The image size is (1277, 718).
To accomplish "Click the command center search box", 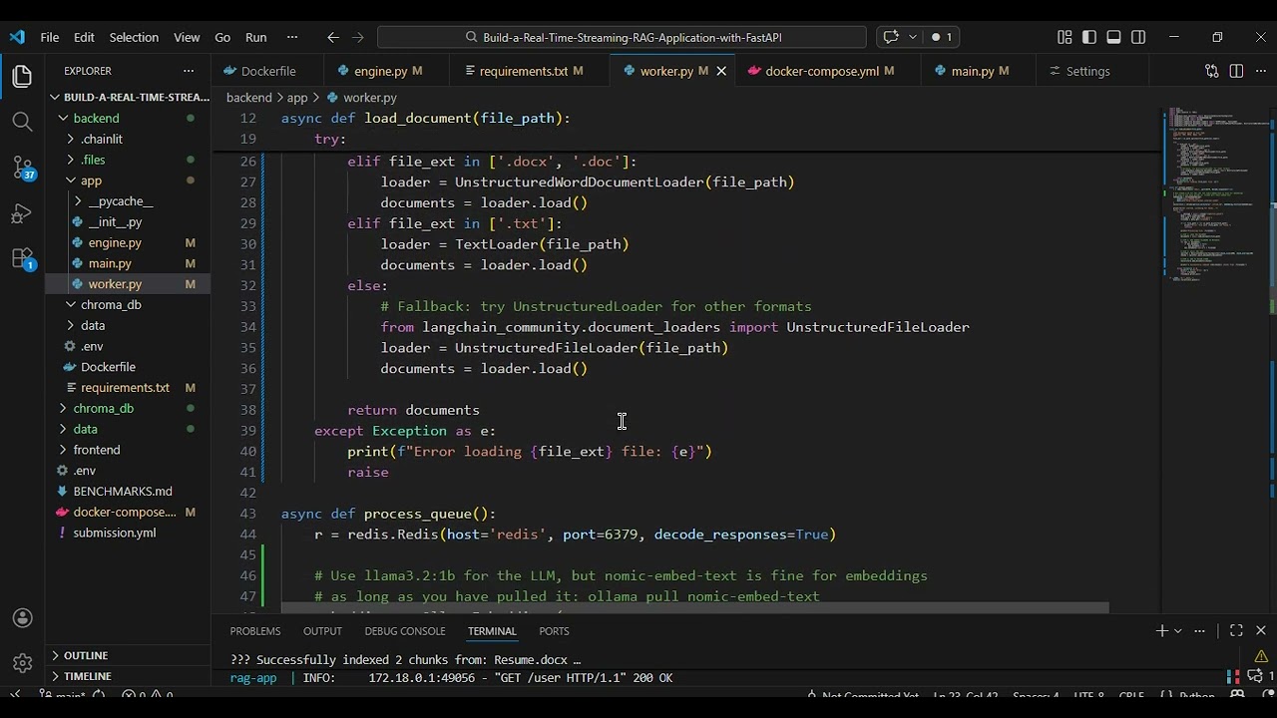I will click(x=622, y=37).
